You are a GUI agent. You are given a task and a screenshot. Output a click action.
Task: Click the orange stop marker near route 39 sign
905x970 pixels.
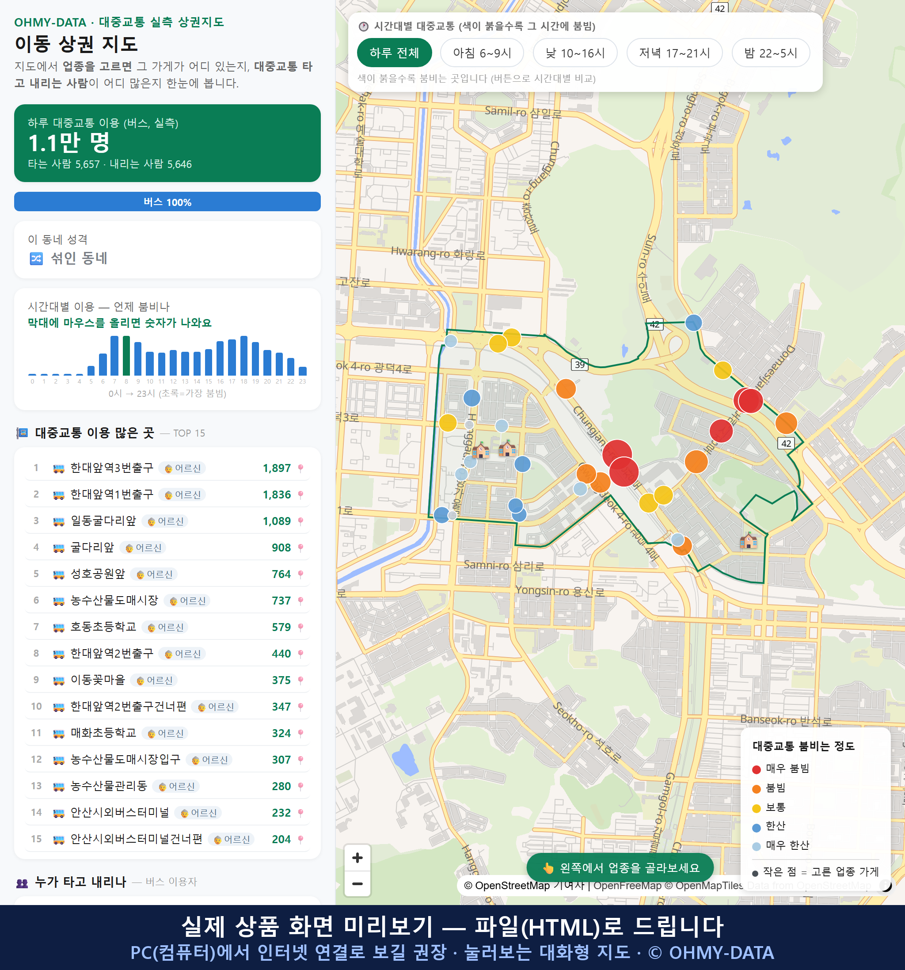(566, 389)
